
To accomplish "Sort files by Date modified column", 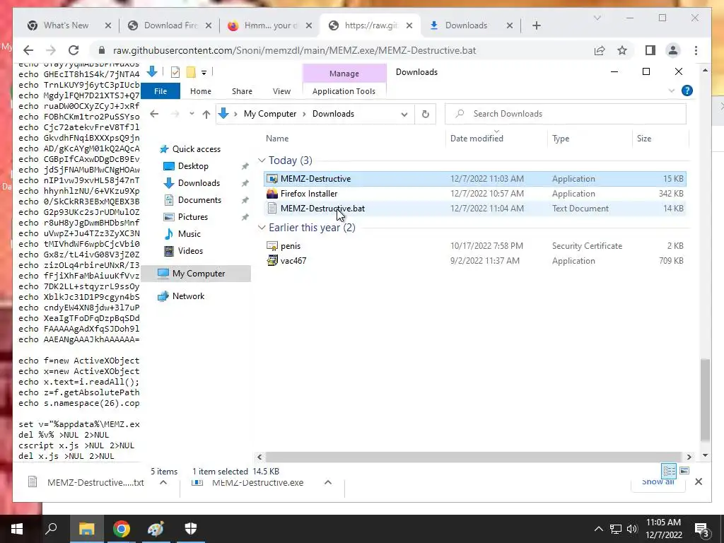I will point(477,139).
